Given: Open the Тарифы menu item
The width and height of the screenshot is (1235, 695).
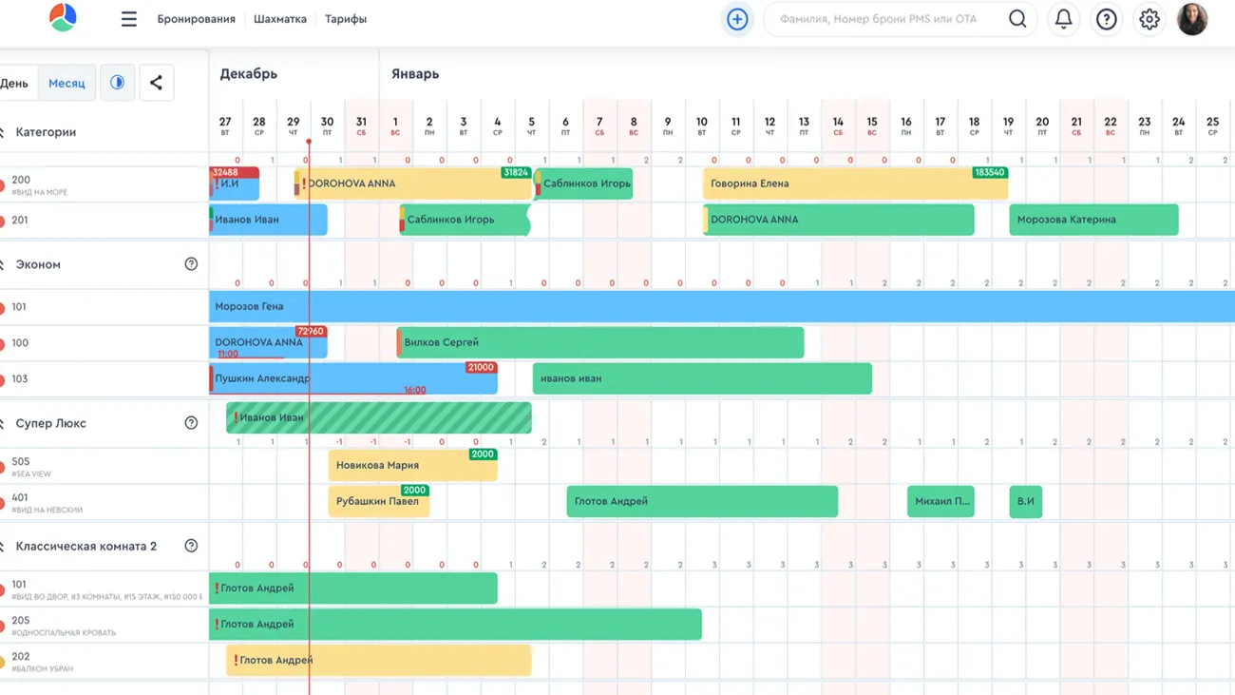Looking at the screenshot, I should click(345, 19).
